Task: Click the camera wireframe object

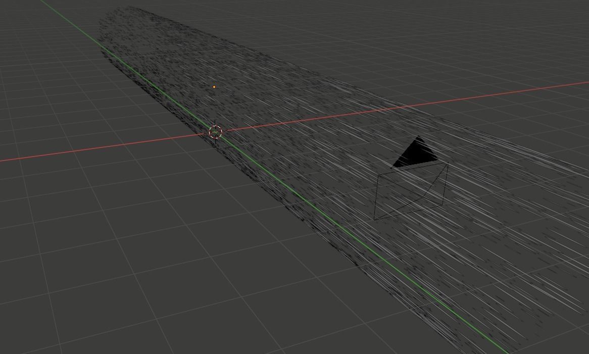Action: pos(411,191)
